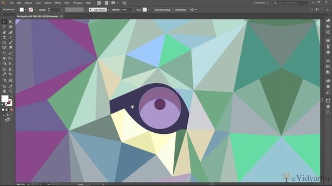The width and height of the screenshot is (332, 186).
Task: Open the Artboards panel icon
Action: [328, 113]
